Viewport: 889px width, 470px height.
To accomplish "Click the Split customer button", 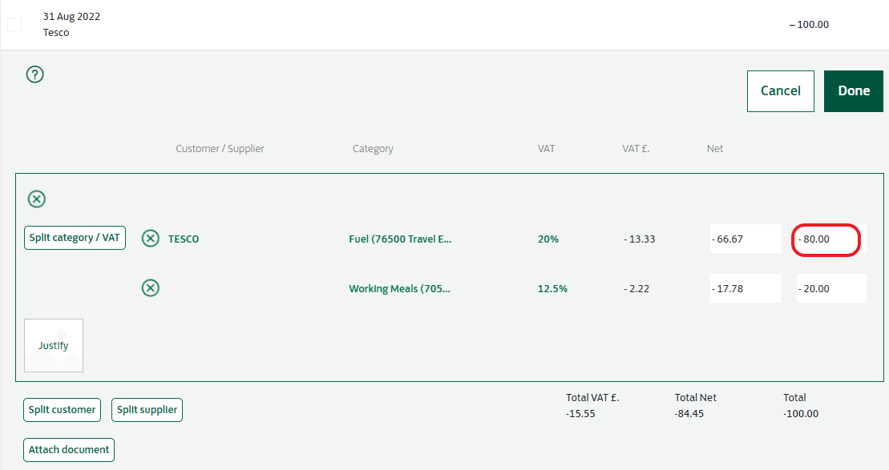I will click(x=62, y=410).
